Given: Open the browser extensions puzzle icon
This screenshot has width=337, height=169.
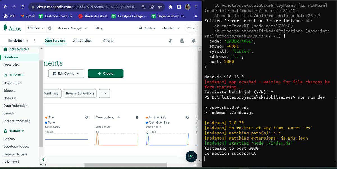Looking at the screenshot, I should pyautogui.click(x=170, y=7).
